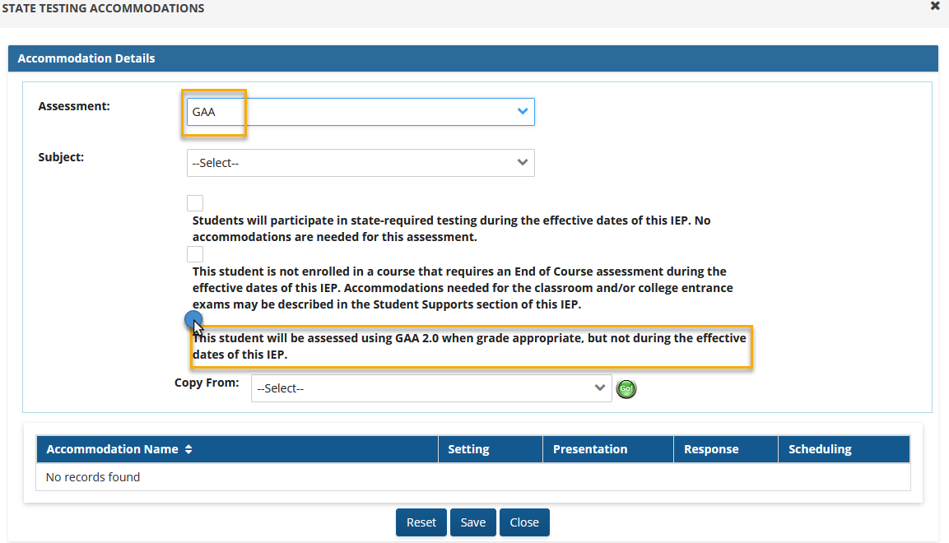
Task: Expand the Subject dropdown
Action: (x=361, y=163)
